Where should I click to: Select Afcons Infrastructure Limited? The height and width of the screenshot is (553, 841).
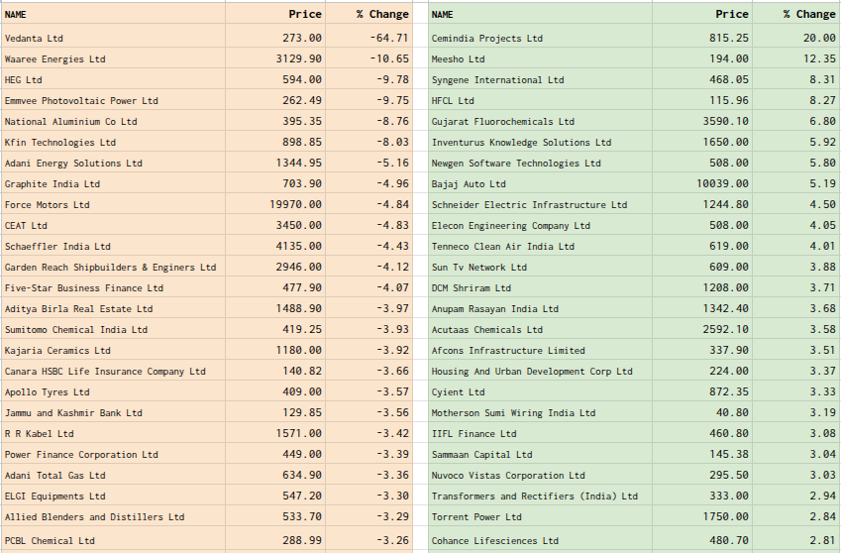pos(540,350)
